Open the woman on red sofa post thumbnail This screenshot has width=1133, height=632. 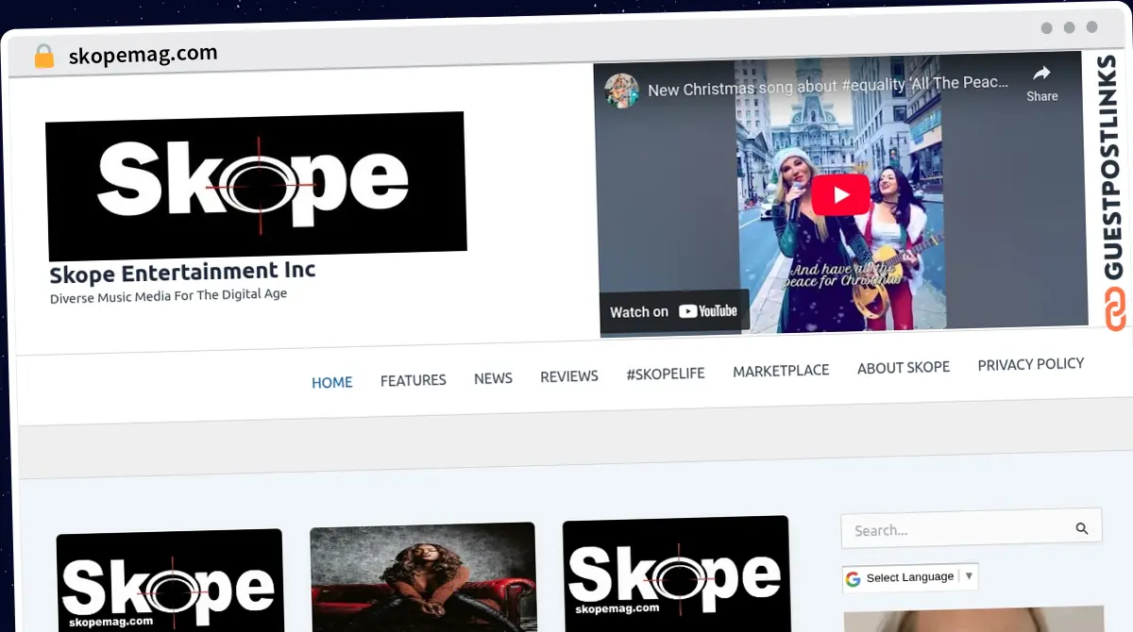tap(423, 578)
